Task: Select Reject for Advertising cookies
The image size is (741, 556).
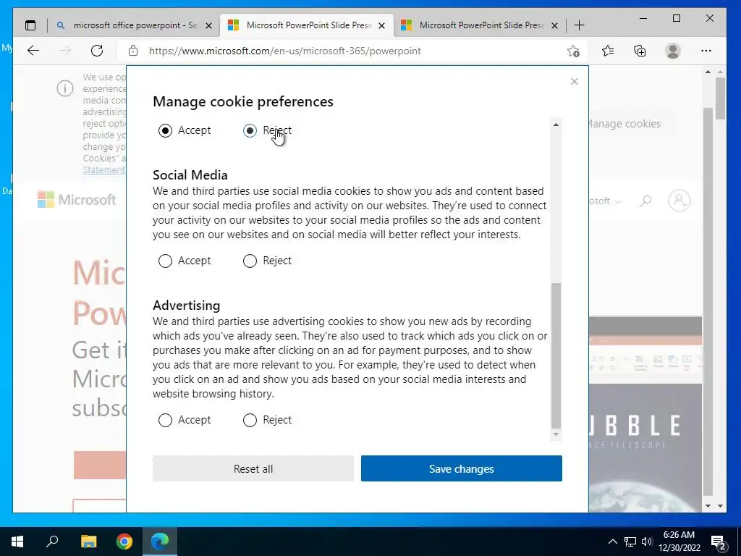Action: [x=250, y=421]
